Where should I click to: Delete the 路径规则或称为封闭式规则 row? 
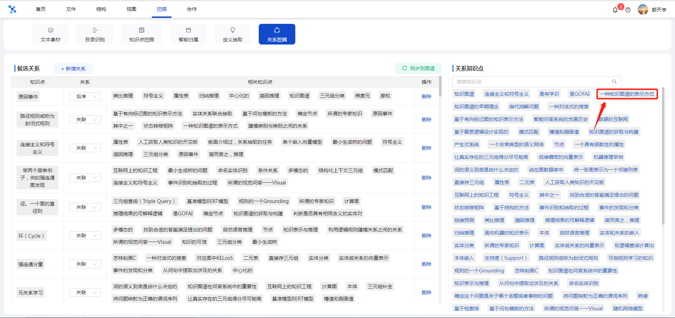coord(426,120)
